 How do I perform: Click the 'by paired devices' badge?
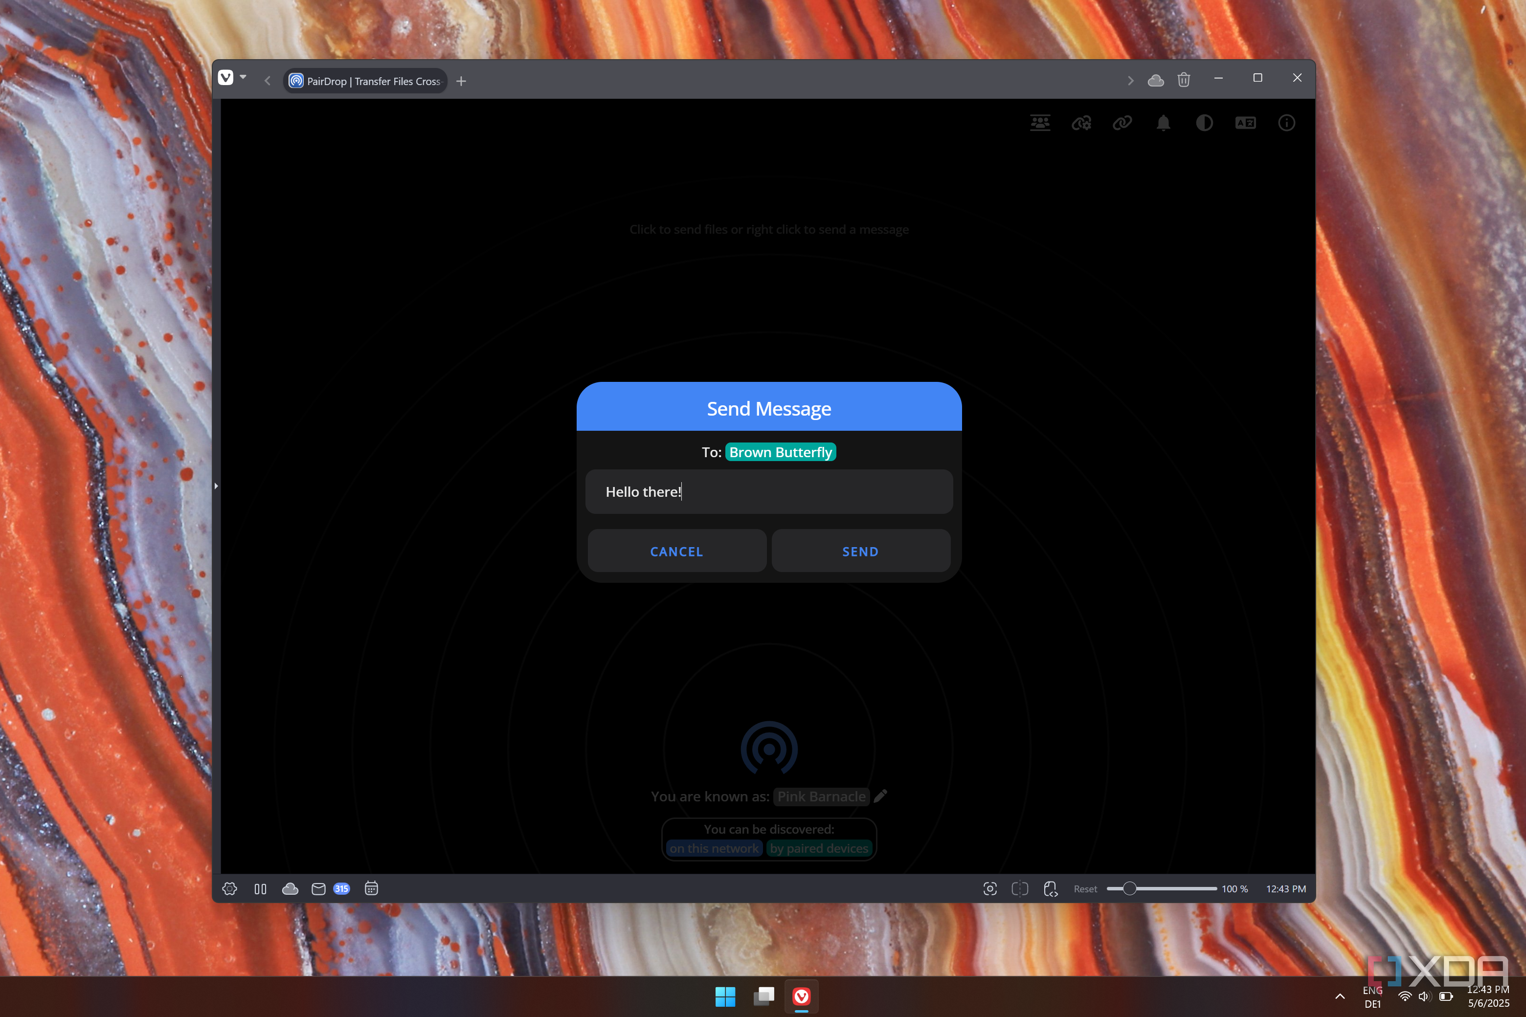click(819, 848)
